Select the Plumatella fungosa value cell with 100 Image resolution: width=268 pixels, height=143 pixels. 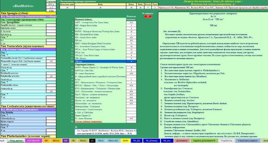51,61
